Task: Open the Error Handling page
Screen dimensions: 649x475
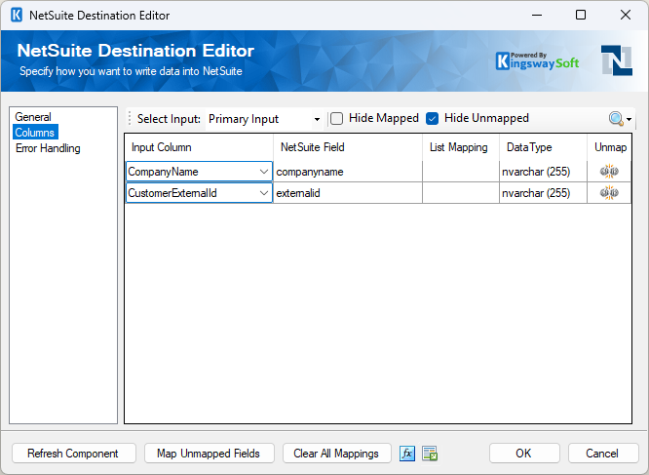Action: coord(48,148)
